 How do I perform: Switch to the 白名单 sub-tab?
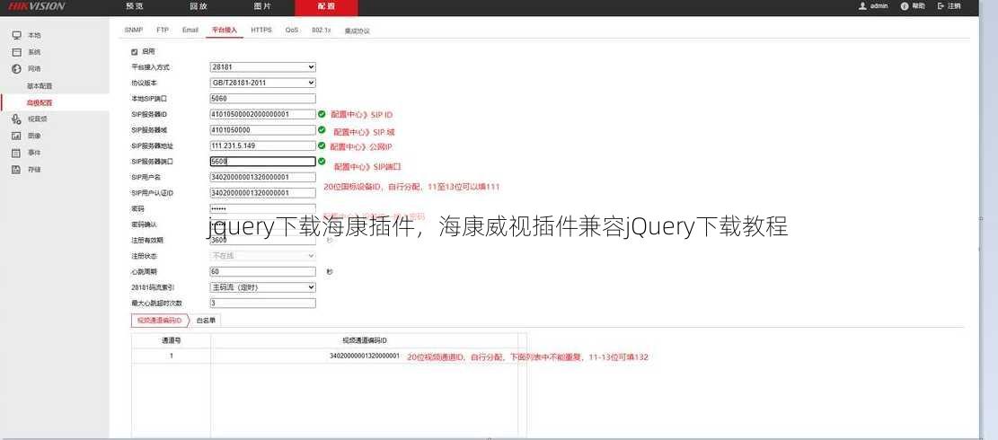(x=206, y=321)
